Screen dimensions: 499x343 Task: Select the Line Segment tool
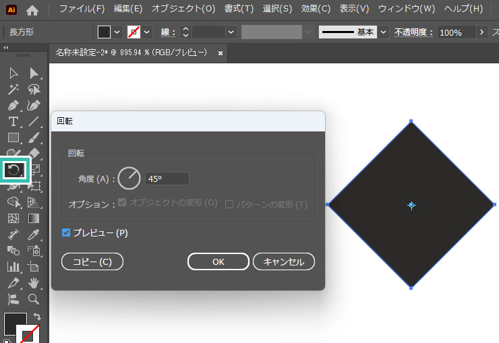[x=34, y=121]
